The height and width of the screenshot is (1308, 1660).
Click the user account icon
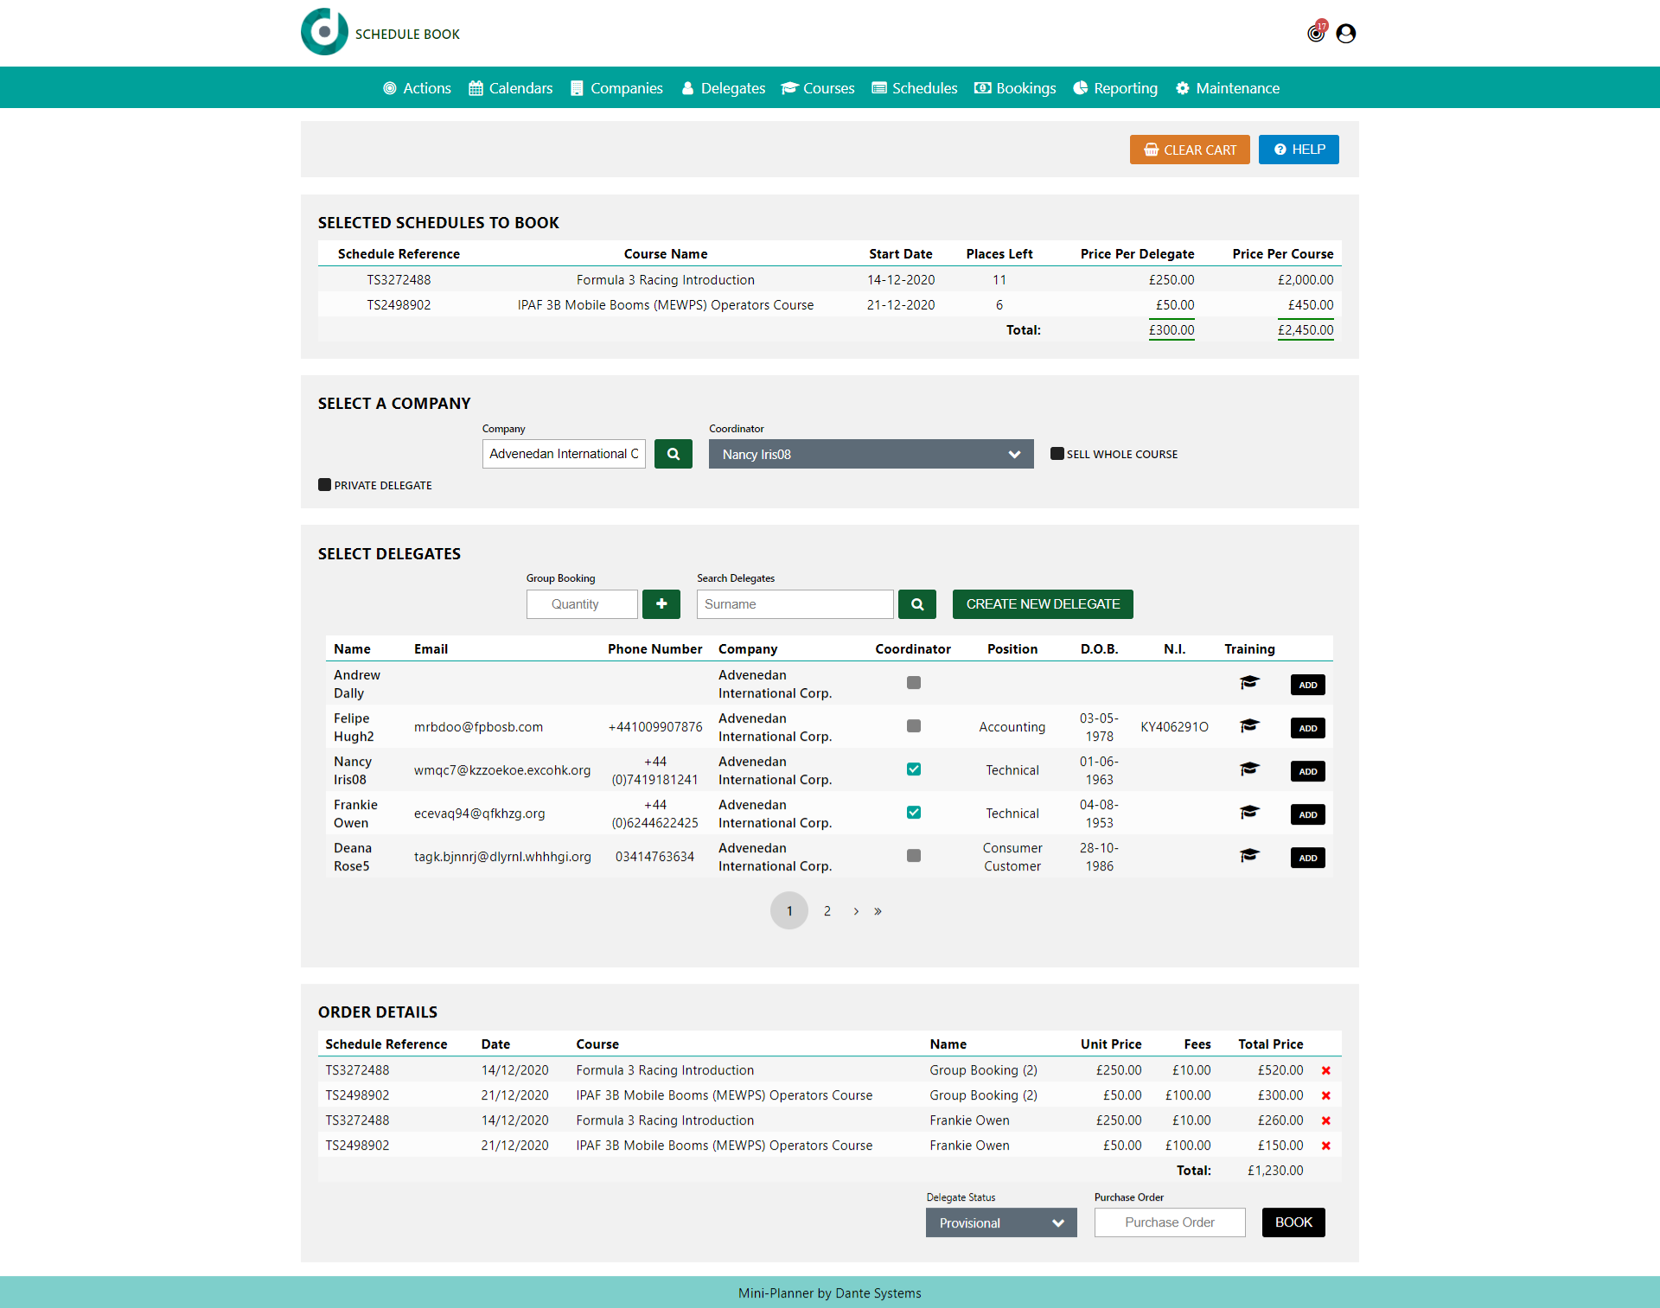pyautogui.click(x=1346, y=33)
